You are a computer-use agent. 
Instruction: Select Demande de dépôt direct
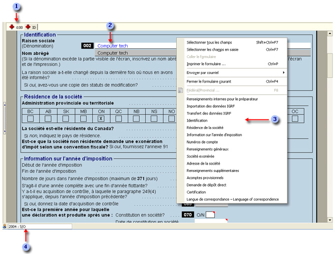(232, 185)
